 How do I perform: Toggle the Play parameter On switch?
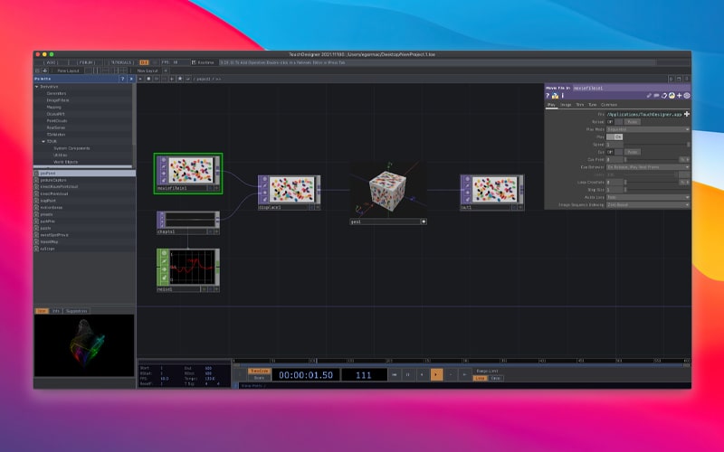click(619, 137)
